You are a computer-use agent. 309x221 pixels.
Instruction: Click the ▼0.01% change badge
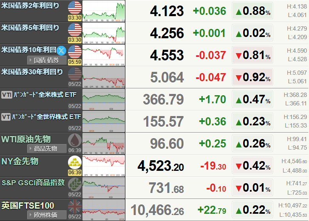pyautogui.click(x=252, y=187)
